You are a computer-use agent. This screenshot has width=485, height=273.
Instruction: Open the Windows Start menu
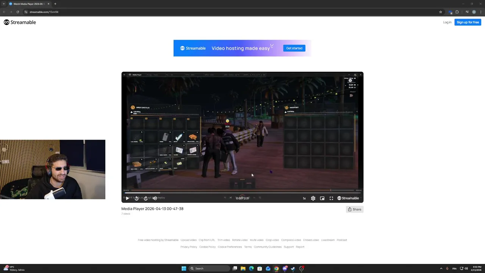pyautogui.click(x=184, y=268)
